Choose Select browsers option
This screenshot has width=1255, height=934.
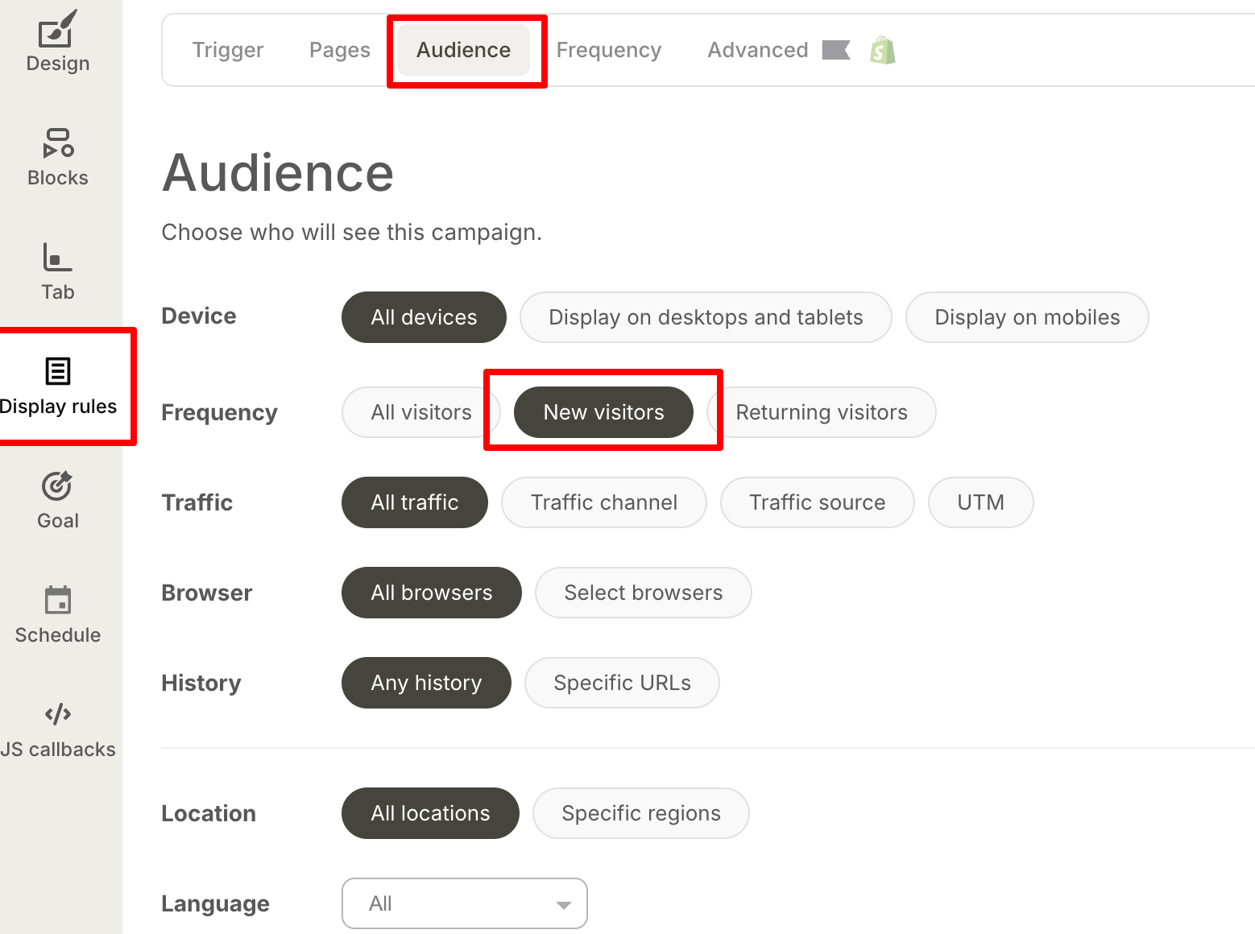(643, 593)
